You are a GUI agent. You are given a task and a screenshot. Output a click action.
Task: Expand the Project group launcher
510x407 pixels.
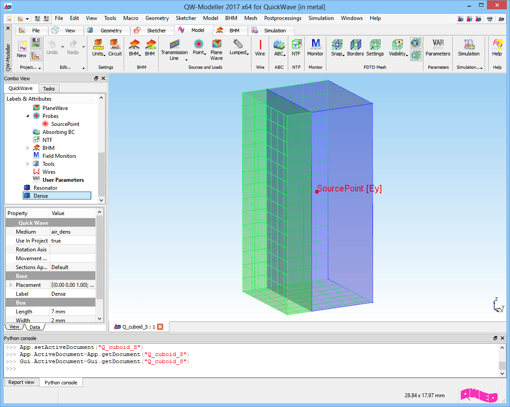pyautogui.click(x=39, y=68)
